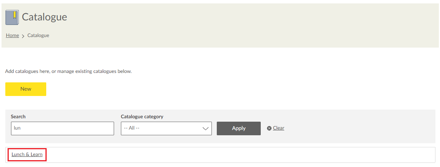Click the Catalogue book icon

click(12, 17)
